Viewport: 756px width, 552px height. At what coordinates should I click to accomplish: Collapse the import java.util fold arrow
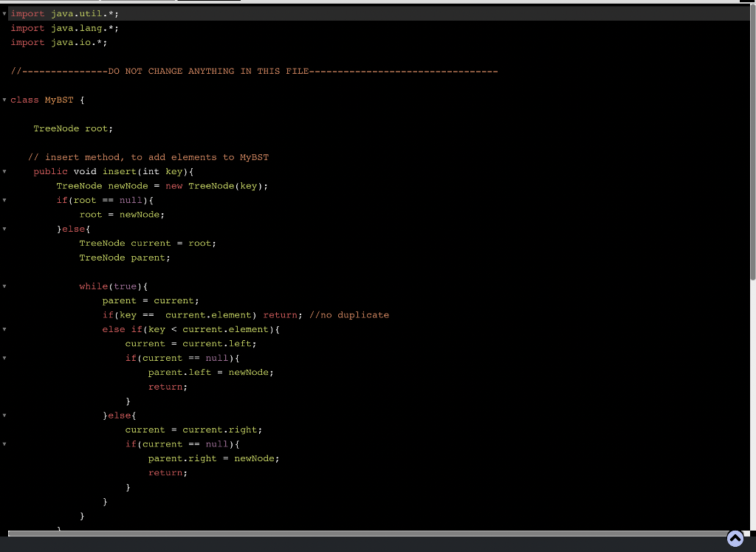click(4, 14)
